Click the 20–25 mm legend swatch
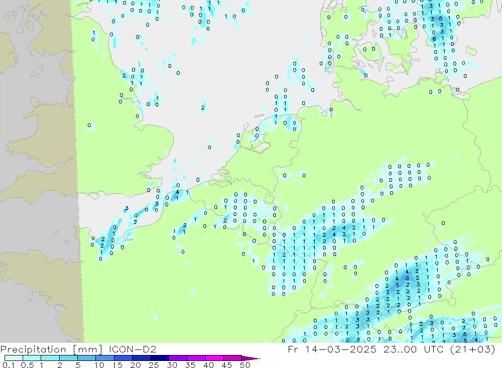This screenshot has width=502, height=368. [141, 358]
